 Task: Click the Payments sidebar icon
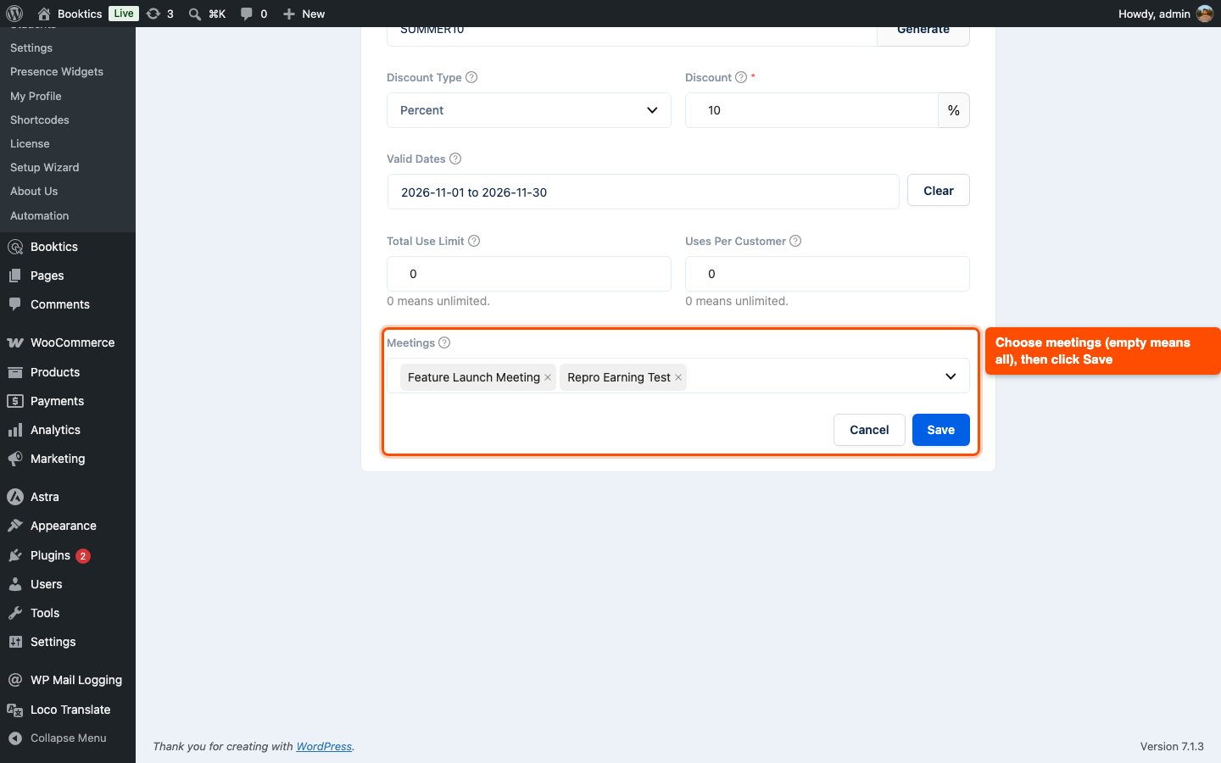15,401
